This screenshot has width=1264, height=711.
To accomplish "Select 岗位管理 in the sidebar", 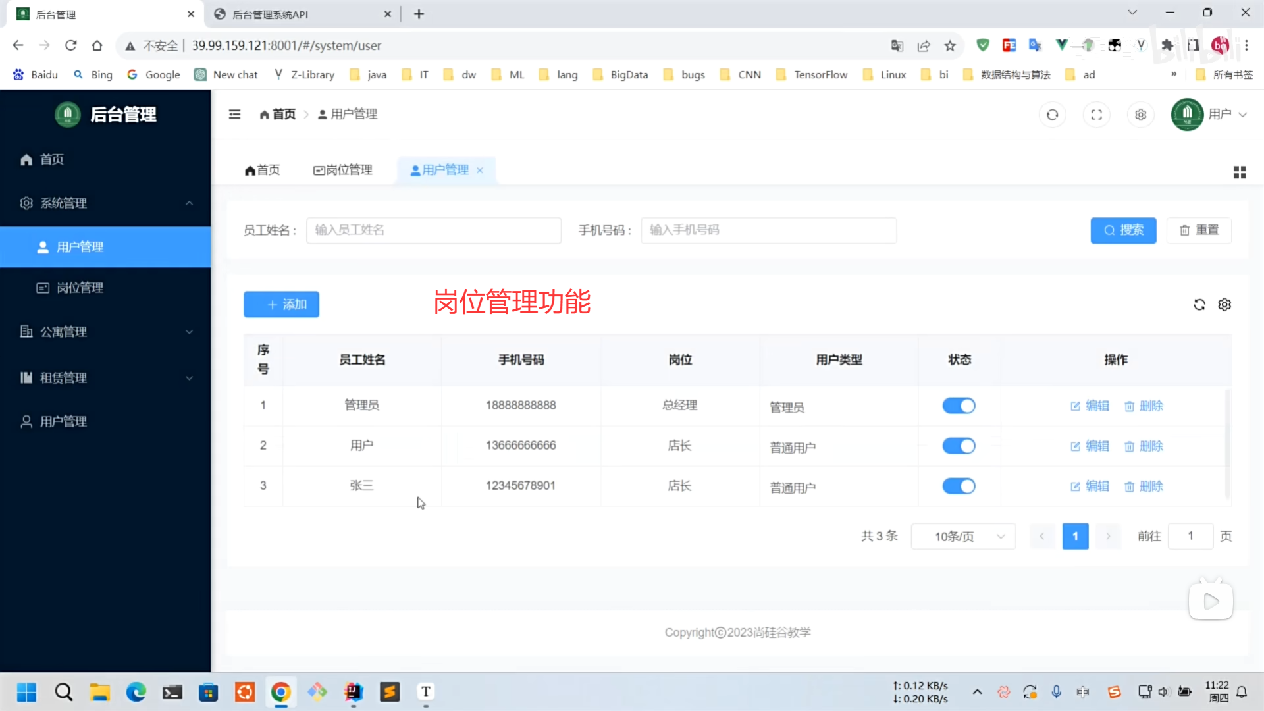I will pyautogui.click(x=79, y=288).
